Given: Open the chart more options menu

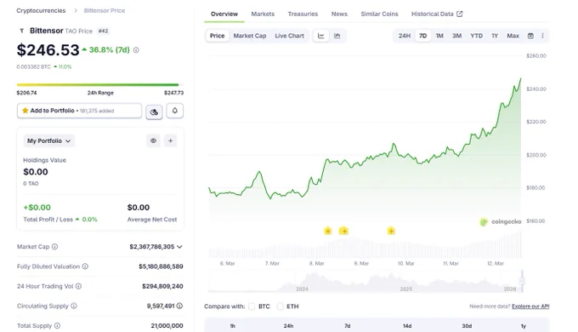Looking at the screenshot, I should (x=542, y=36).
